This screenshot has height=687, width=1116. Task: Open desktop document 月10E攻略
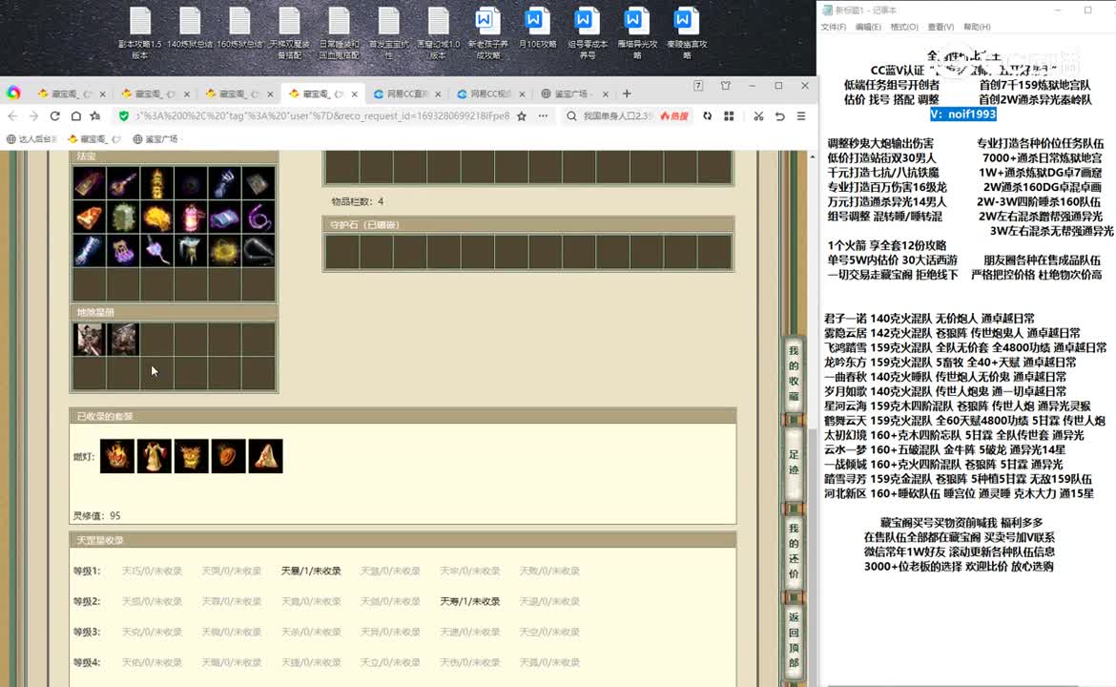[x=537, y=29]
